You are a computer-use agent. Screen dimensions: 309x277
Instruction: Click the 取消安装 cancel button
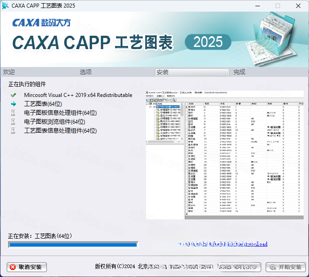coord(27,267)
